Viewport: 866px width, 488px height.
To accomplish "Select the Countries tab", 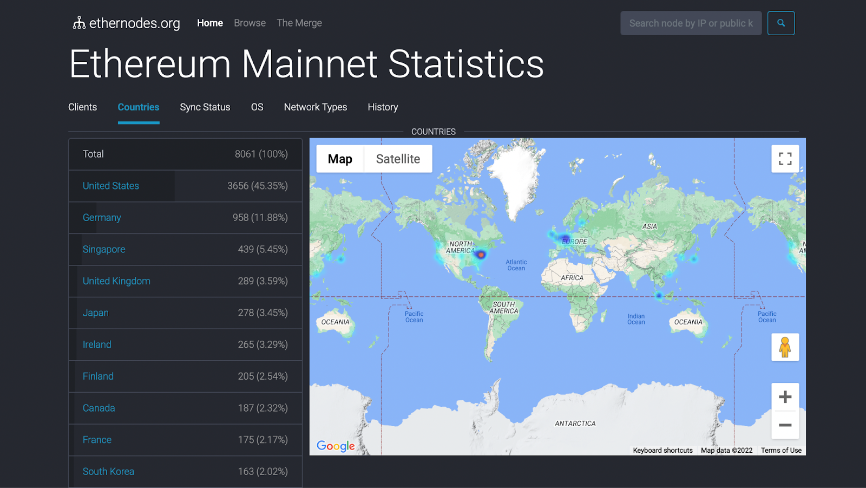I will 139,107.
